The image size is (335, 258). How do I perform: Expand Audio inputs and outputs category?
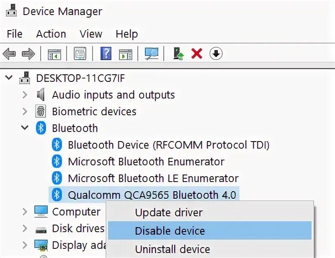click(25, 95)
